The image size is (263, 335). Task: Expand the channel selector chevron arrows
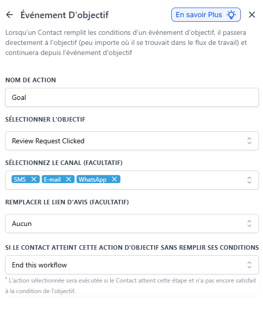pos(249,180)
